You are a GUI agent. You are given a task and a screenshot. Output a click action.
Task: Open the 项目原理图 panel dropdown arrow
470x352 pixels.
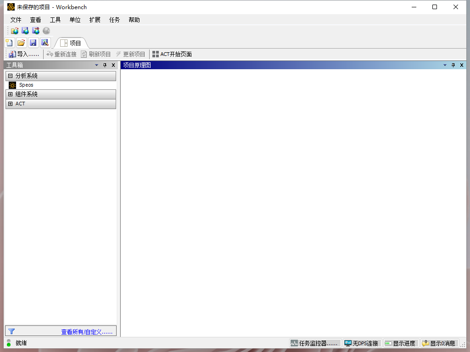[445, 65]
